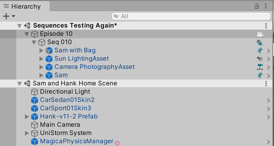The image size is (274, 146).
Task: Expand the Camera PhotographyAsset prefab
Action: point(41,67)
